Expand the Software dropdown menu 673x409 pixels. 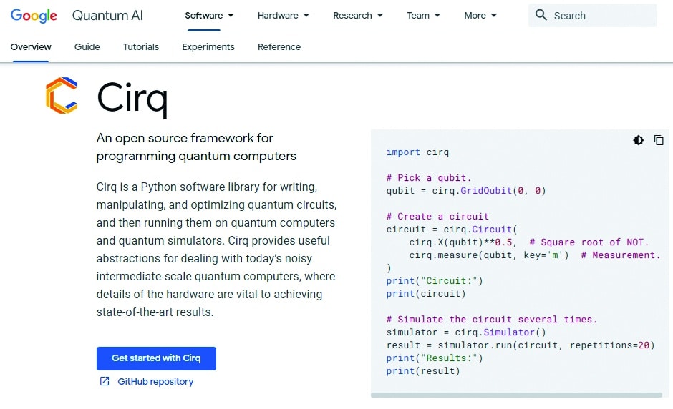tap(209, 15)
